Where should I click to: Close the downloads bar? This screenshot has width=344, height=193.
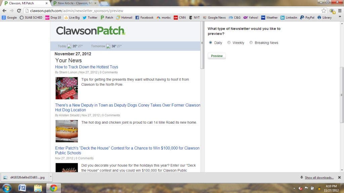[339, 178]
